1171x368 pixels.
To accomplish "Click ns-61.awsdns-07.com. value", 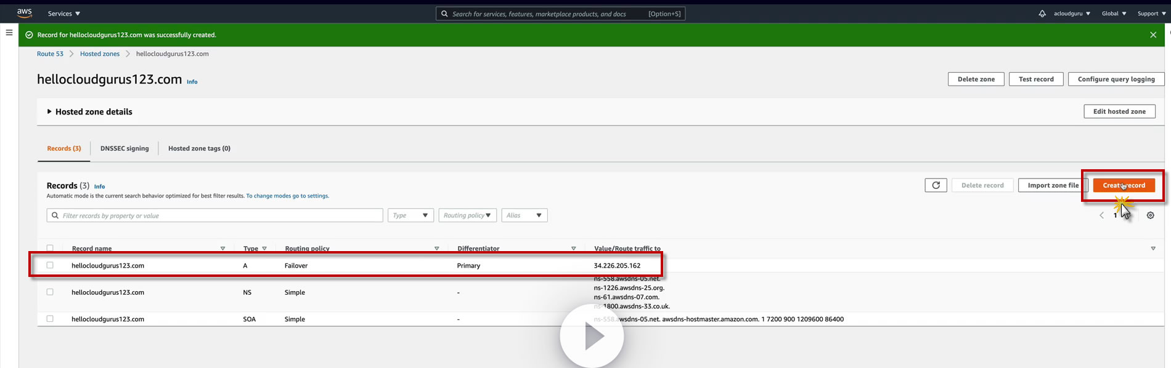I will point(626,297).
